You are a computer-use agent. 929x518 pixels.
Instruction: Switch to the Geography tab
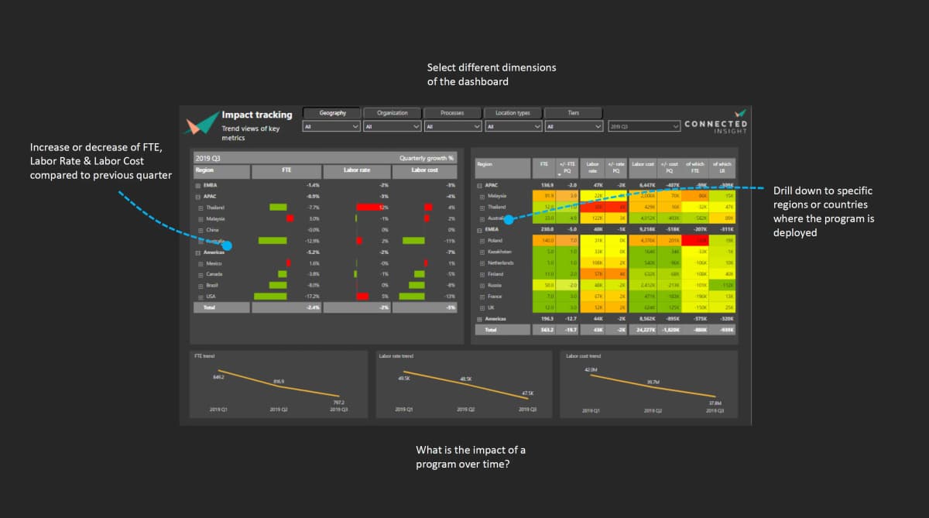(331, 113)
